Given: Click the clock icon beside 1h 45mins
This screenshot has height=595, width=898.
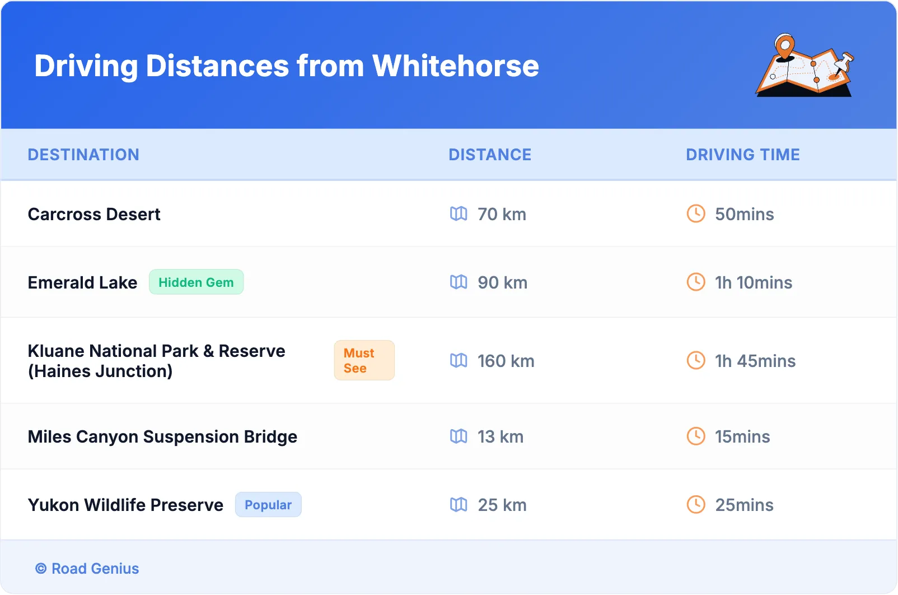Looking at the screenshot, I should [696, 360].
